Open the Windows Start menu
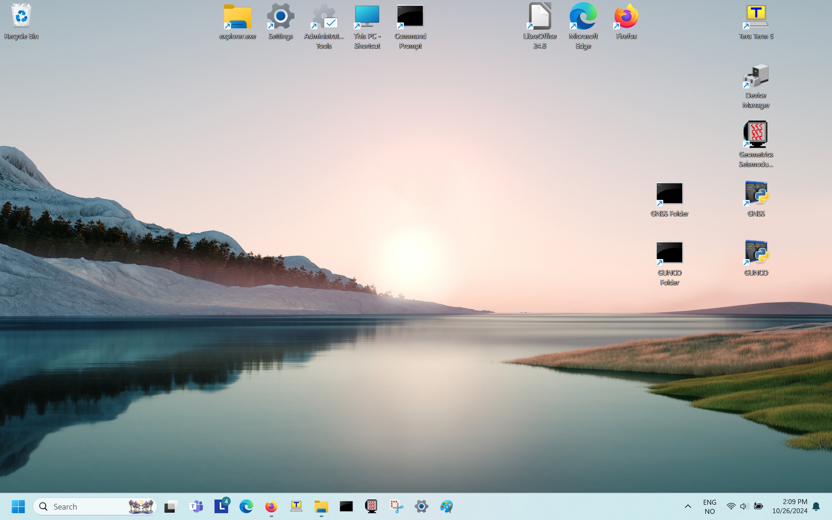Screen dimensions: 832x520 [x=18, y=506]
